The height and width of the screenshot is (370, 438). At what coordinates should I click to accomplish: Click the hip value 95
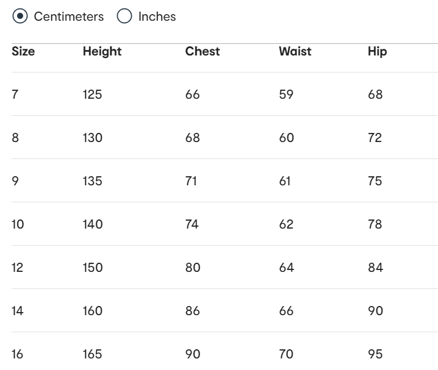click(x=376, y=354)
